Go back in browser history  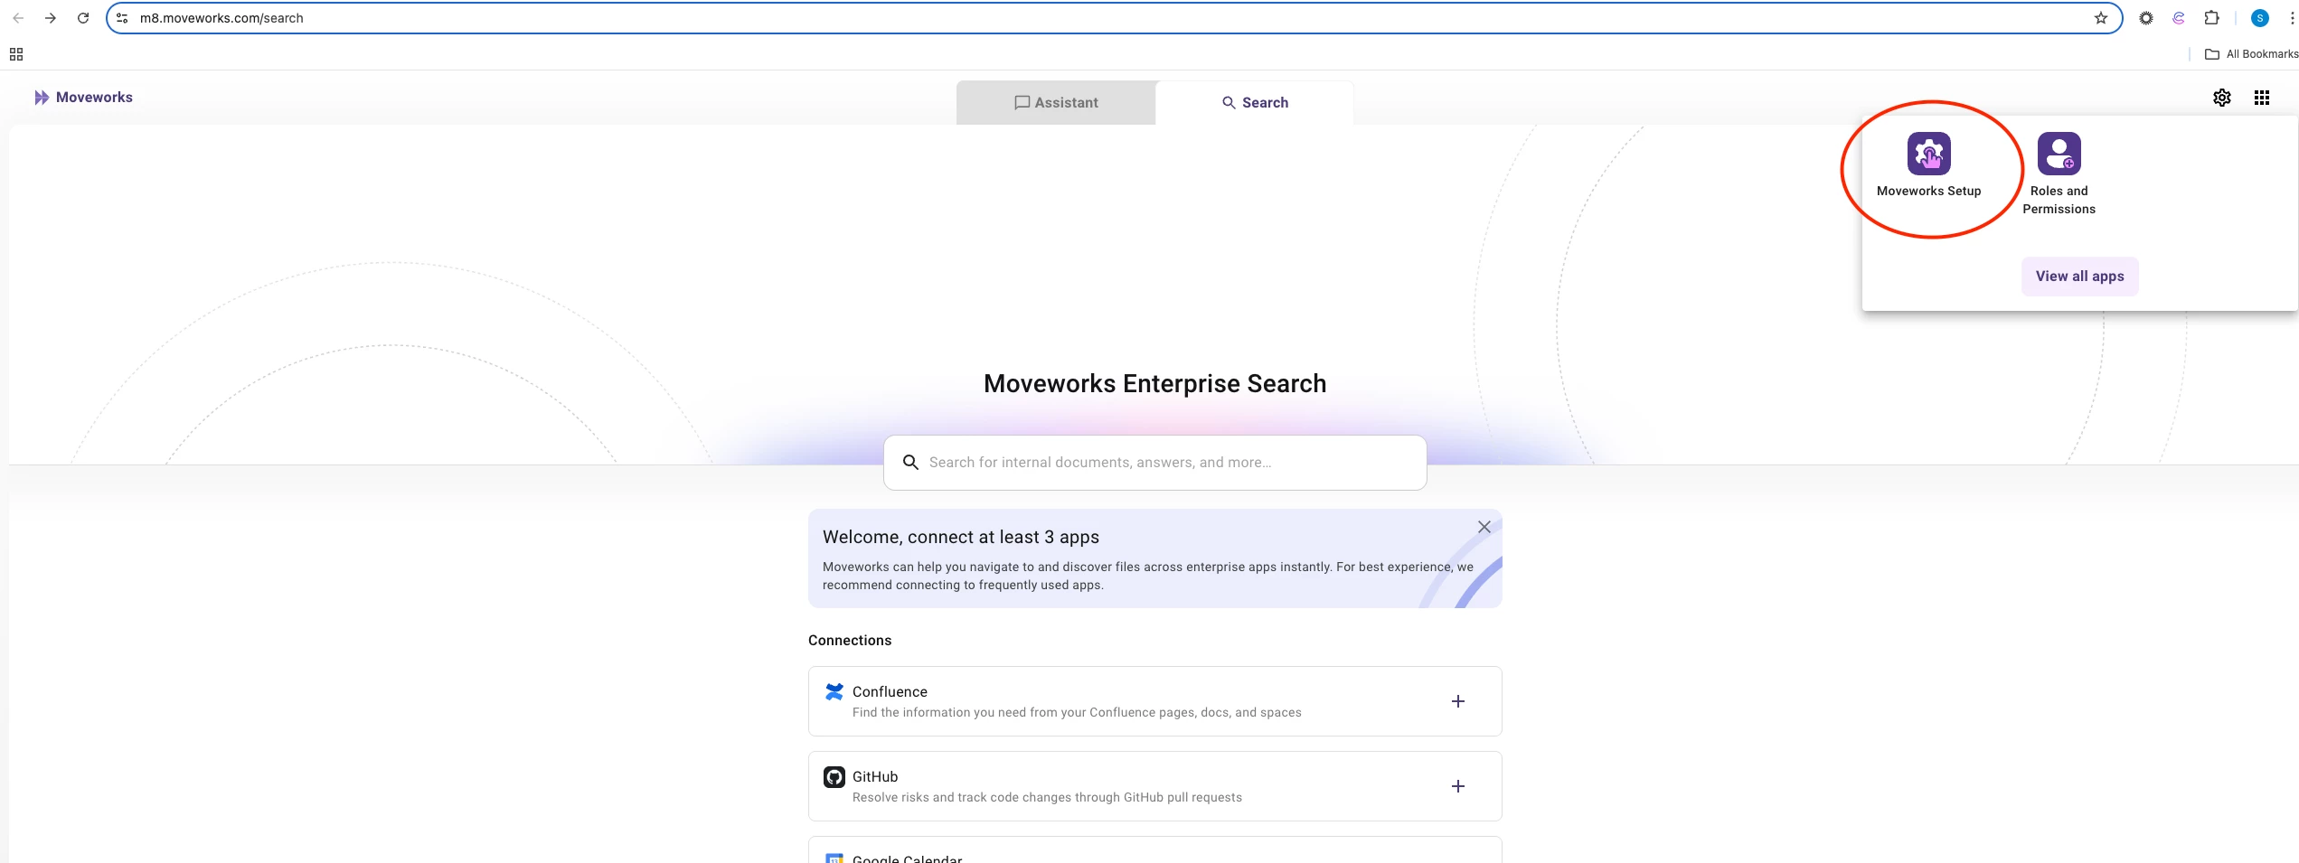coord(18,18)
